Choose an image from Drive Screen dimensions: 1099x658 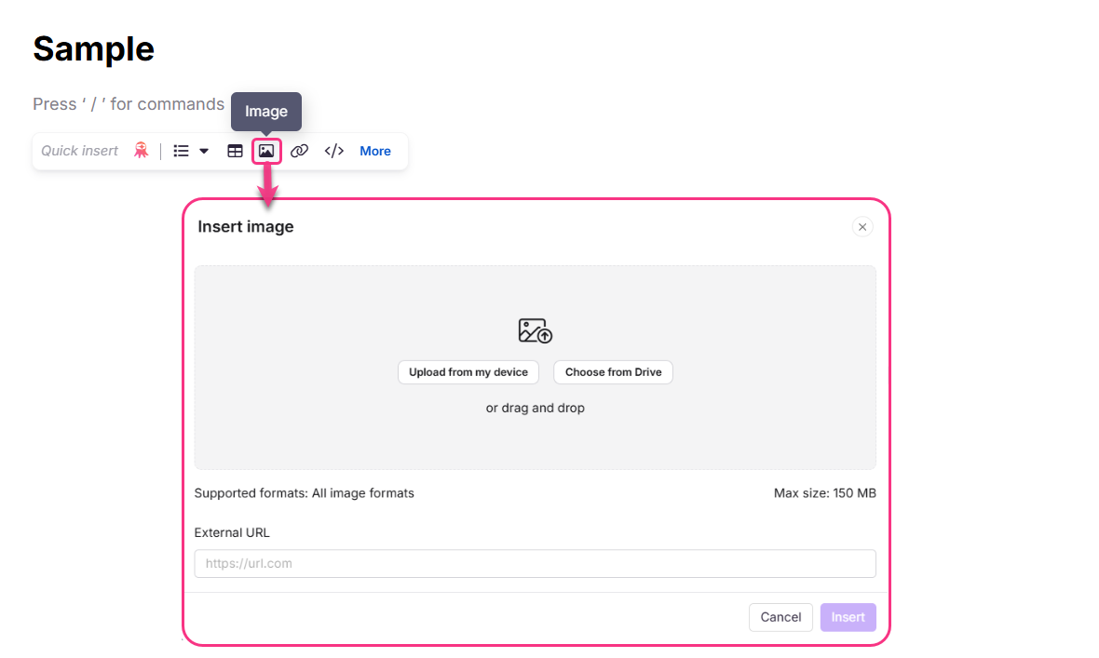(x=613, y=371)
